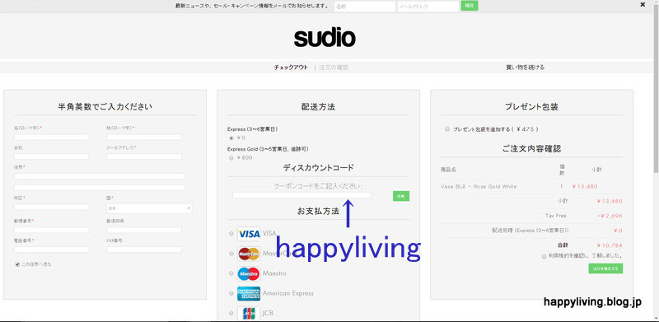Focus the coupon code input field
The image size is (659, 322).
[x=301, y=195]
